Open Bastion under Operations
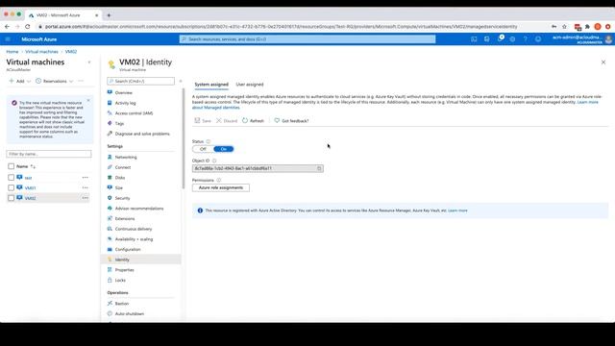 122,304
